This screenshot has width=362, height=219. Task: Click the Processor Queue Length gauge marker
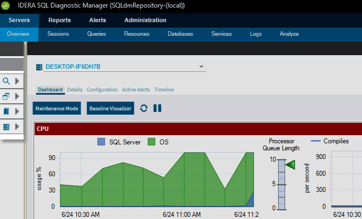290,165
